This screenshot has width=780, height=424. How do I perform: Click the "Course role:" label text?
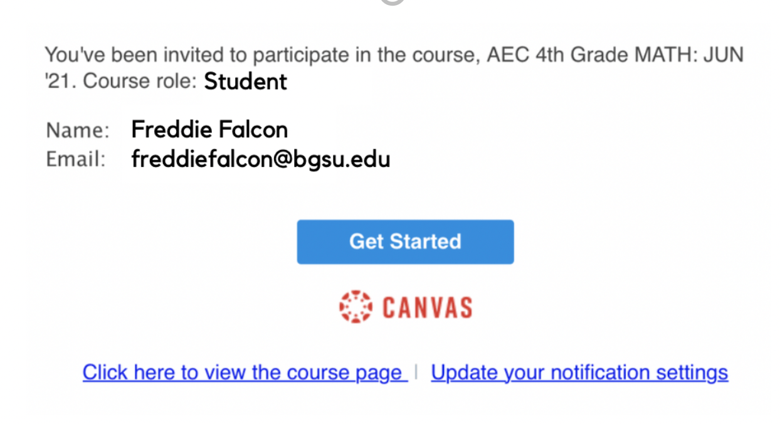coord(140,82)
